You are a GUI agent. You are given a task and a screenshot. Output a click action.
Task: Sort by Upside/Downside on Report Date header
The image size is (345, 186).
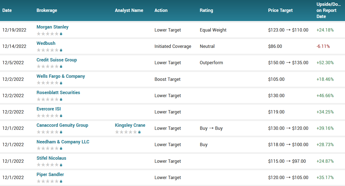pos(329,11)
